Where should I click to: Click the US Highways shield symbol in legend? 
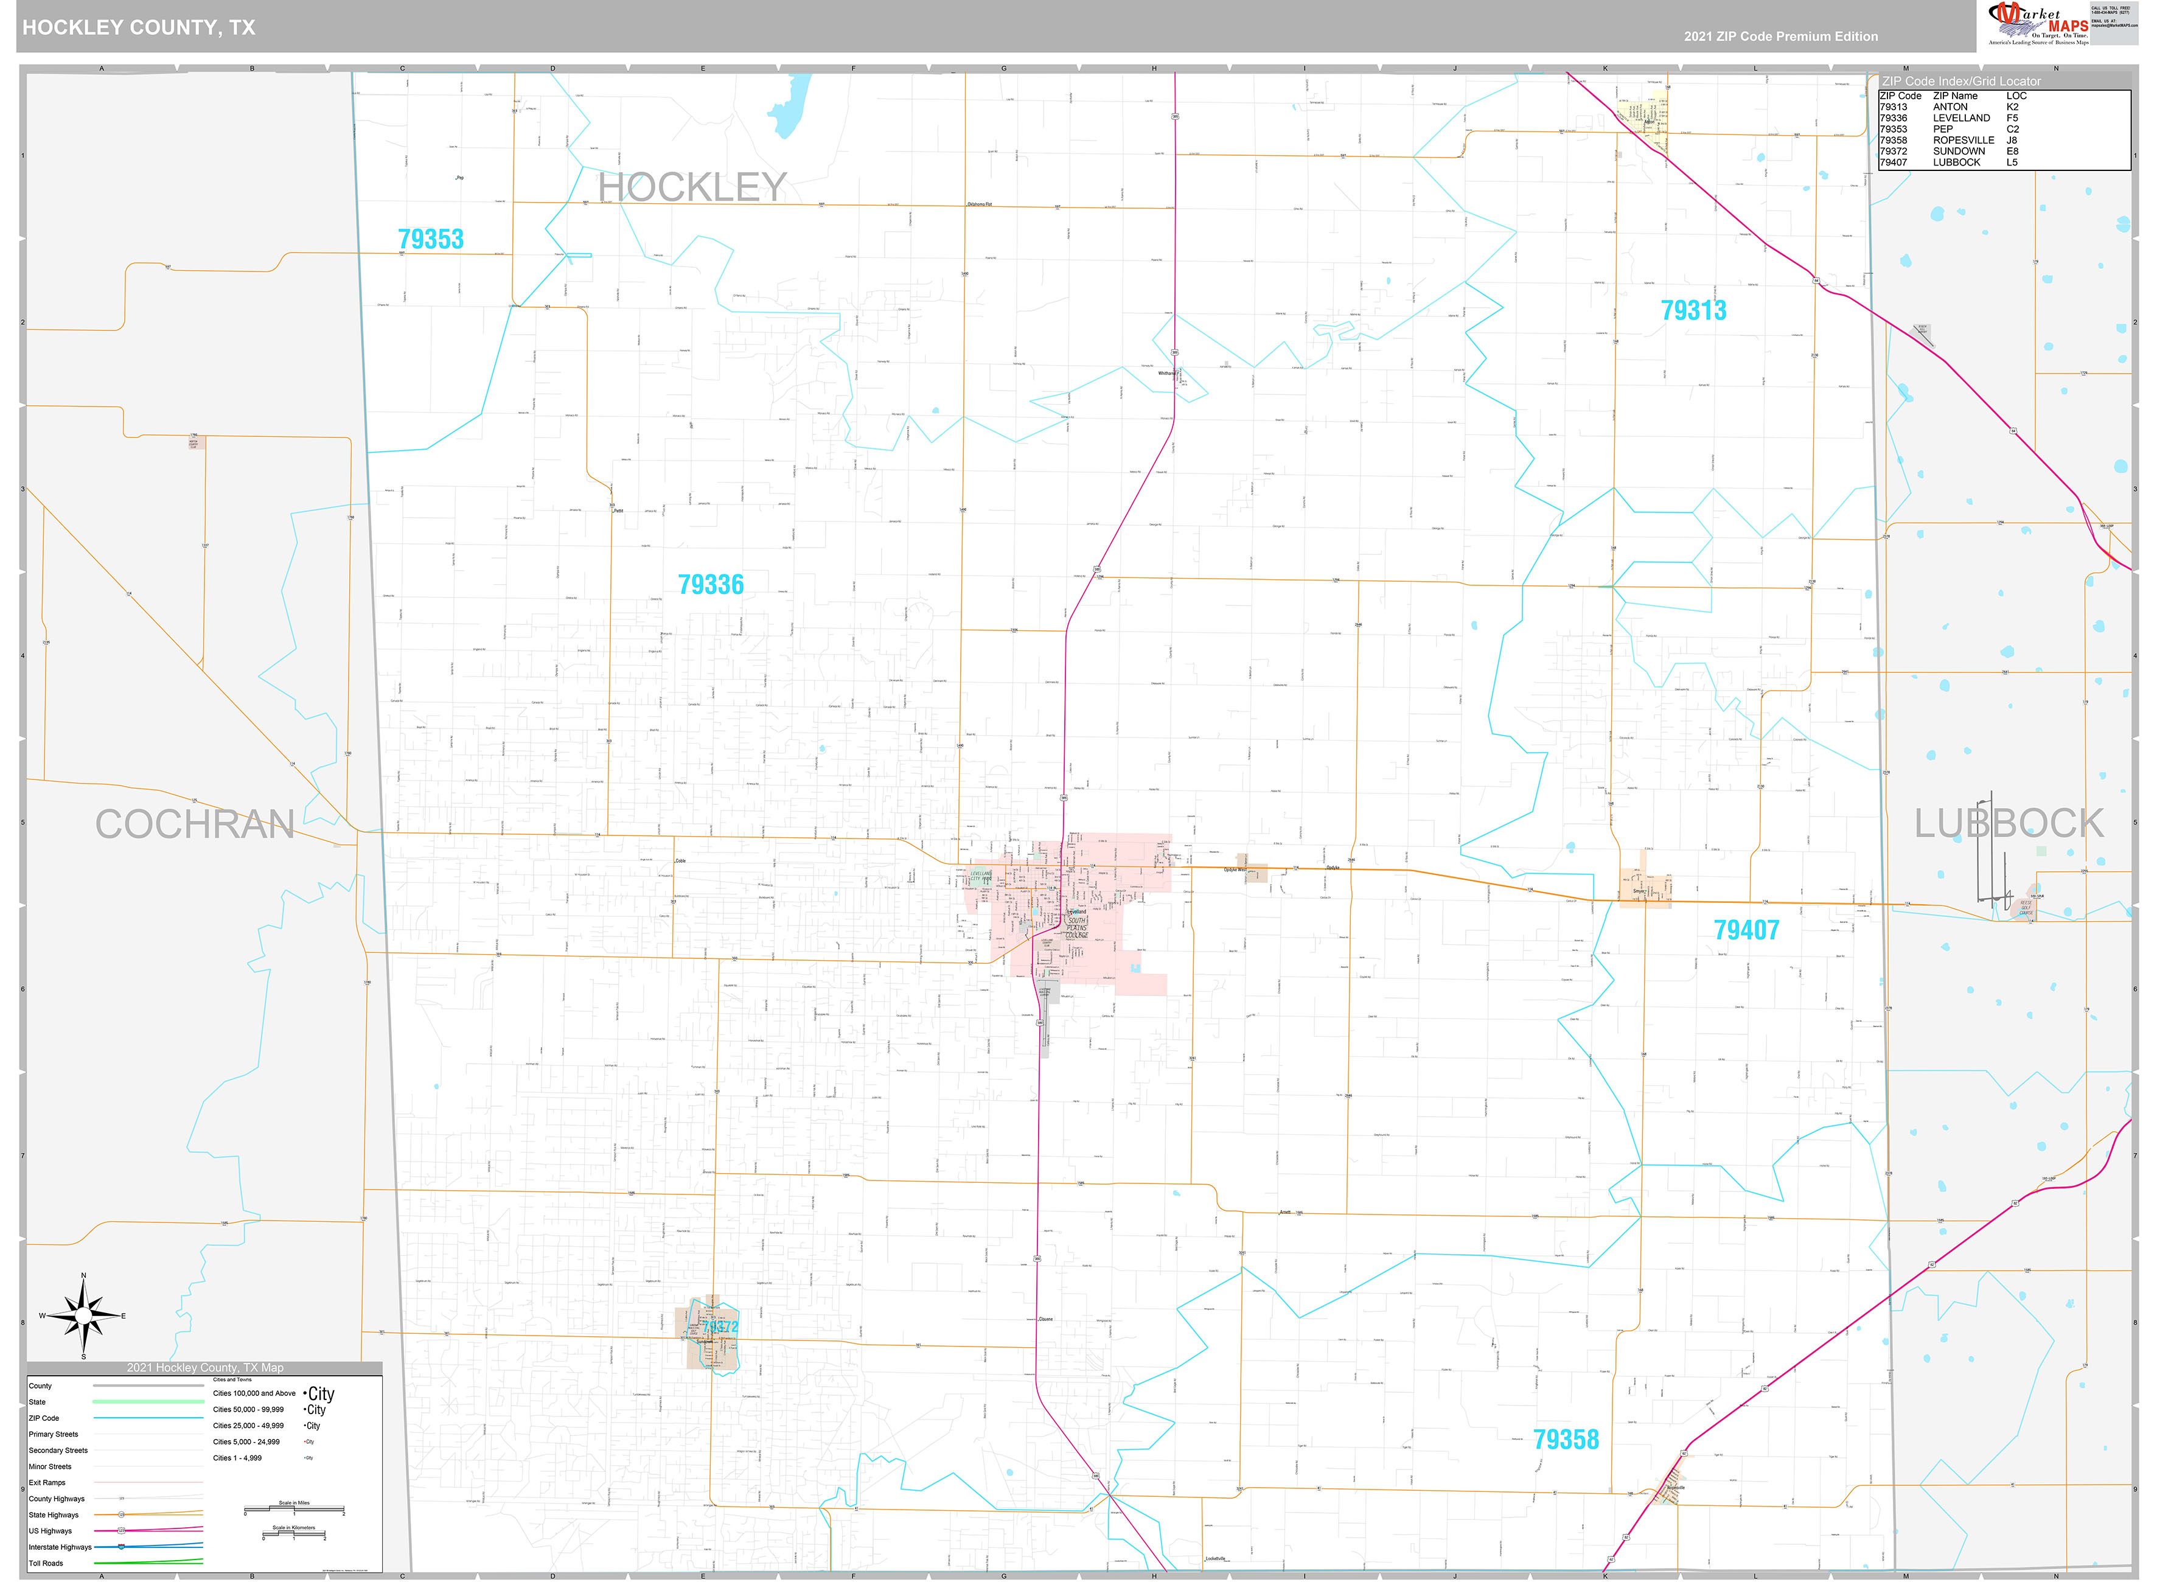coord(122,1531)
